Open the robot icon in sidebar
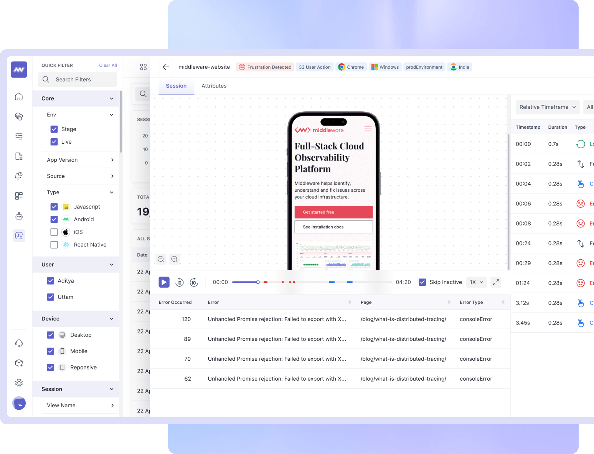Screen dimensions: 594x454 click(19, 216)
